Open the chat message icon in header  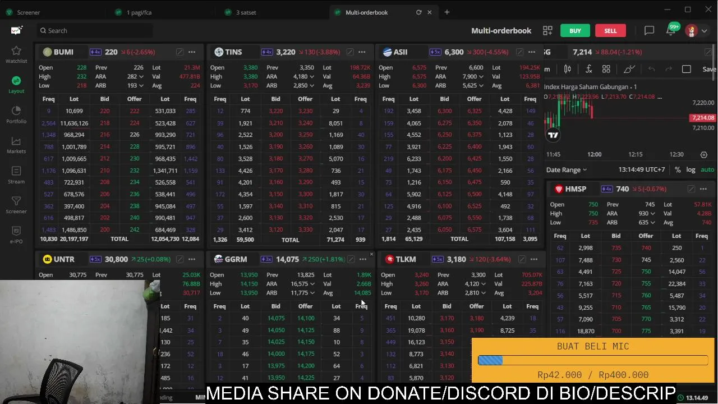[x=649, y=31]
